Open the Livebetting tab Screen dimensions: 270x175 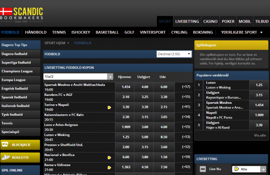pyautogui.click(x=187, y=22)
